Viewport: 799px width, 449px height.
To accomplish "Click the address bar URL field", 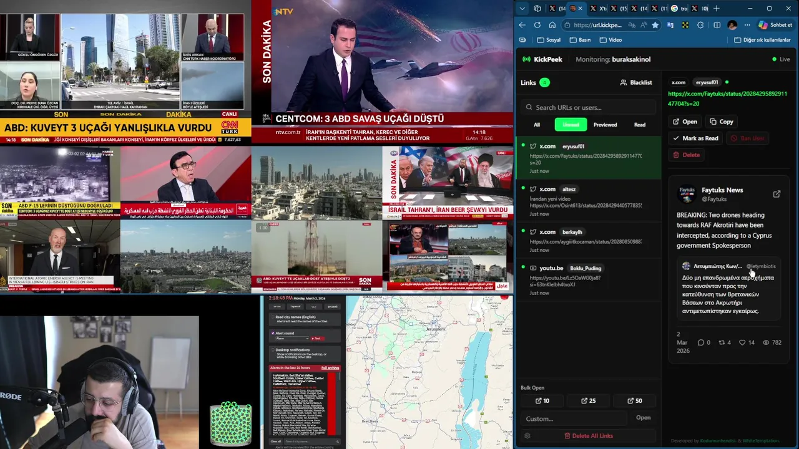I will coord(597,25).
